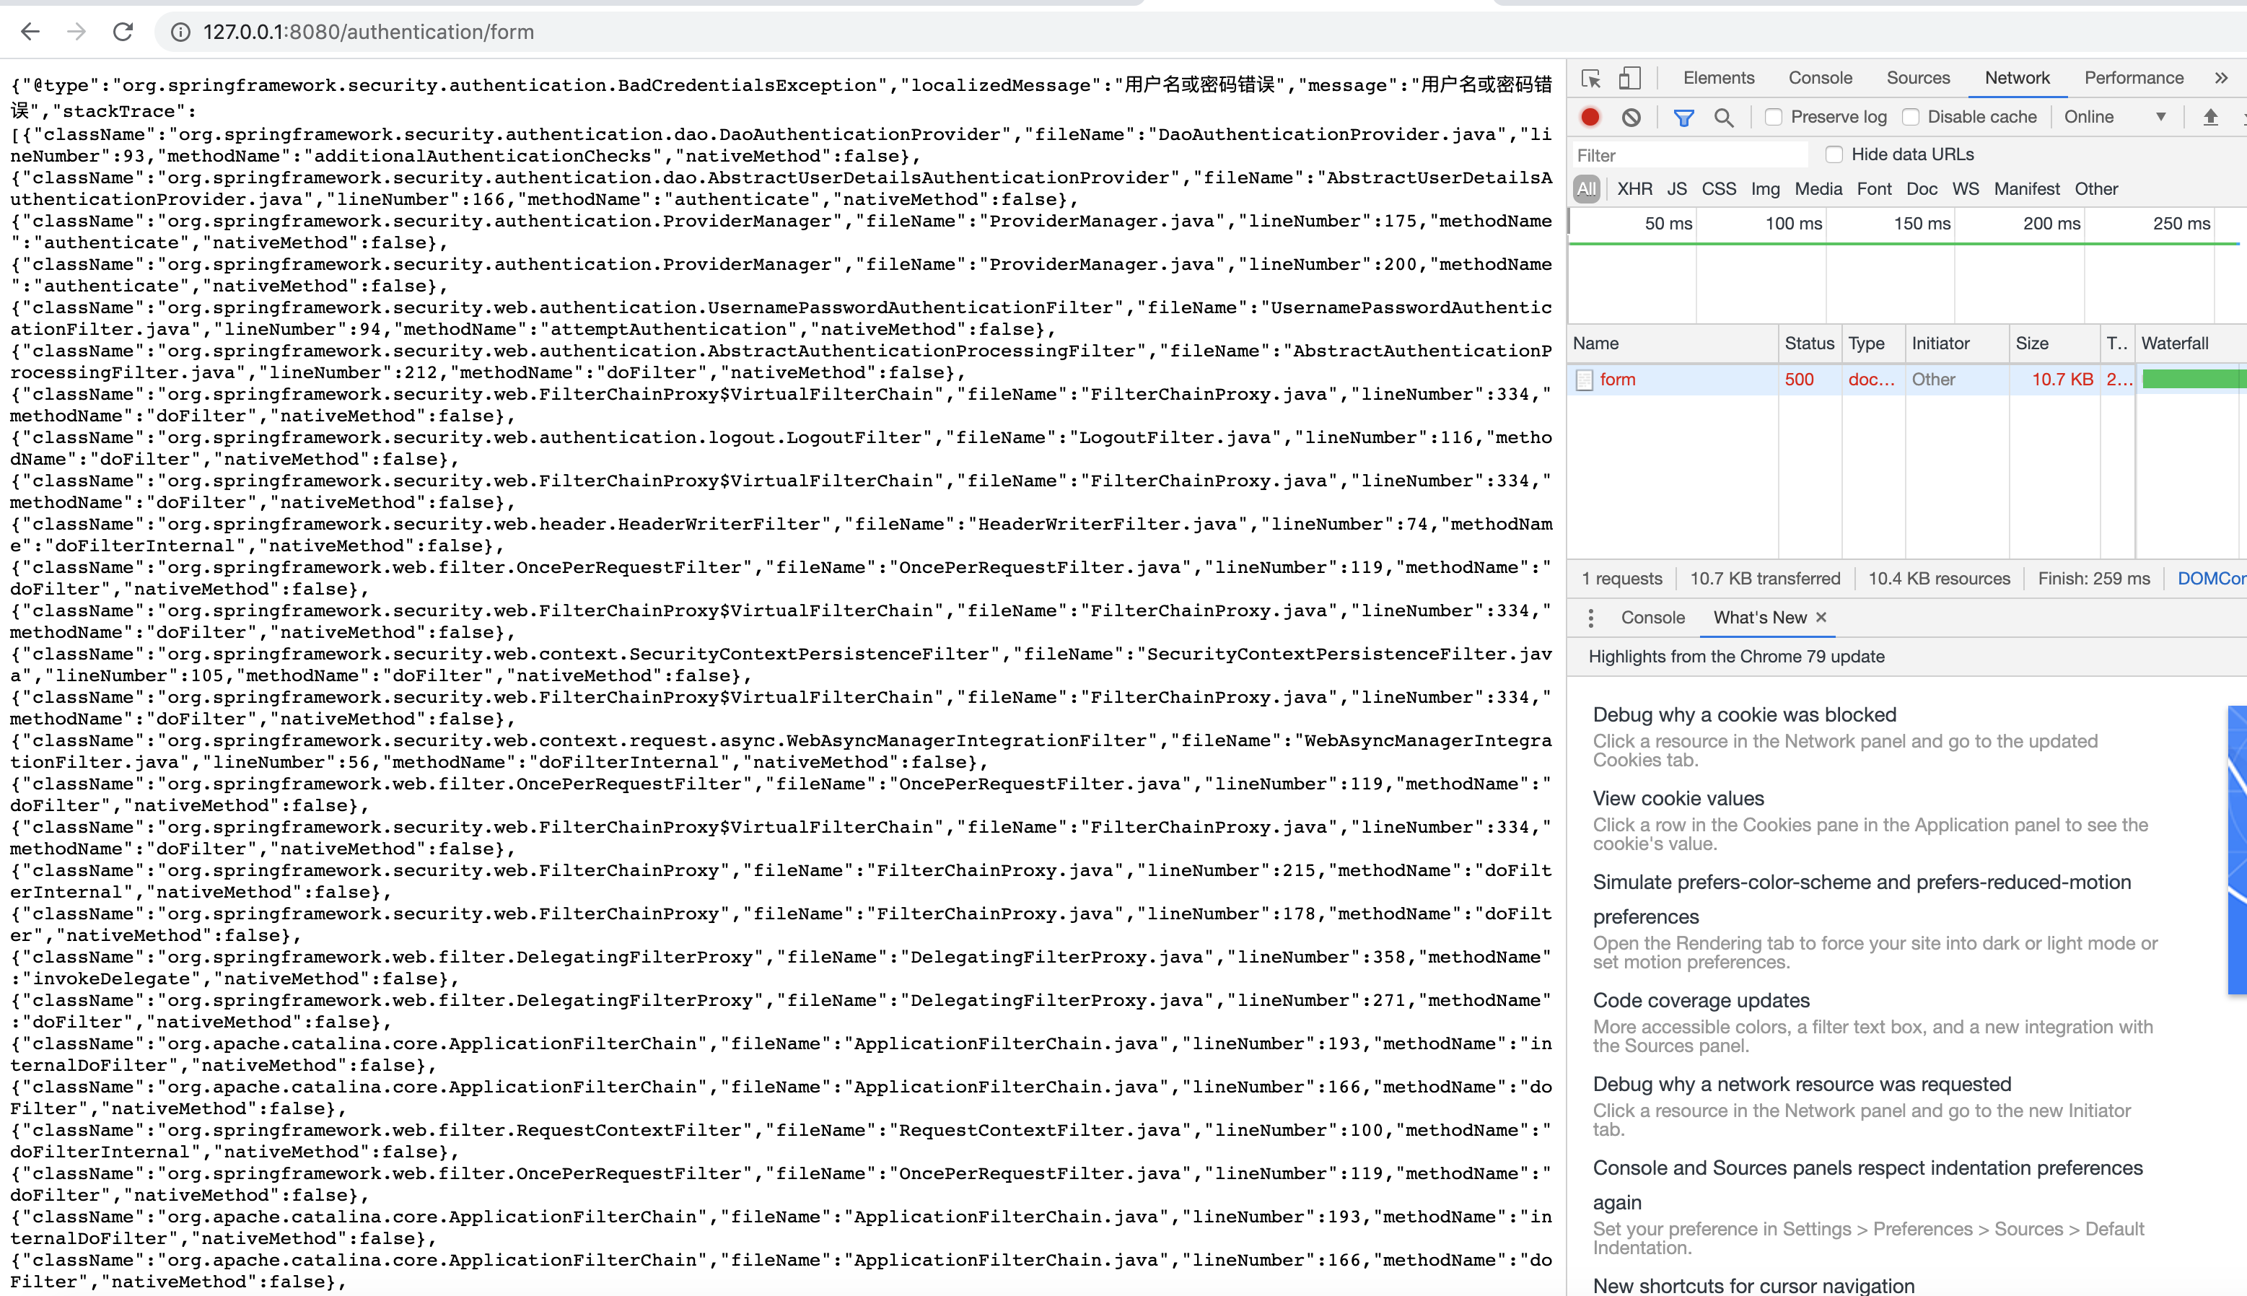Screen dimensions: 2247x1296
Task: Open the Sources panel tab
Action: coord(1918,79)
